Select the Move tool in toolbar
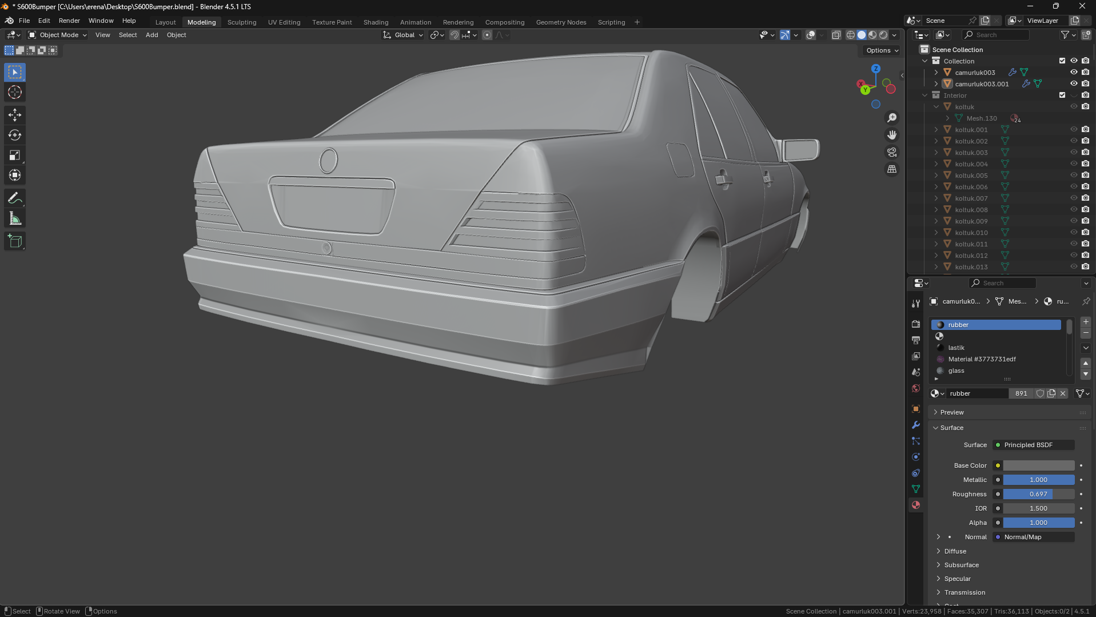The width and height of the screenshot is (1096, 617). [x=15, y=115]
